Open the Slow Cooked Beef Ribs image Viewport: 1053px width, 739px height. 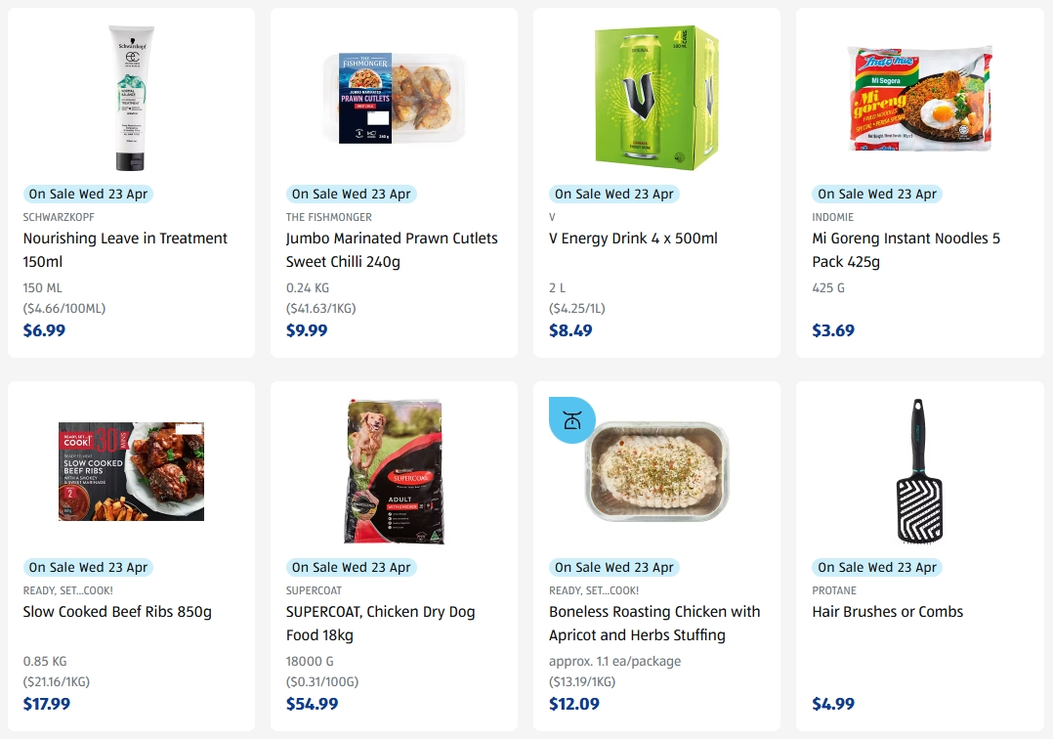point(131,471)
